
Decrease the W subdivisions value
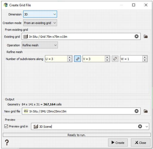145,60
